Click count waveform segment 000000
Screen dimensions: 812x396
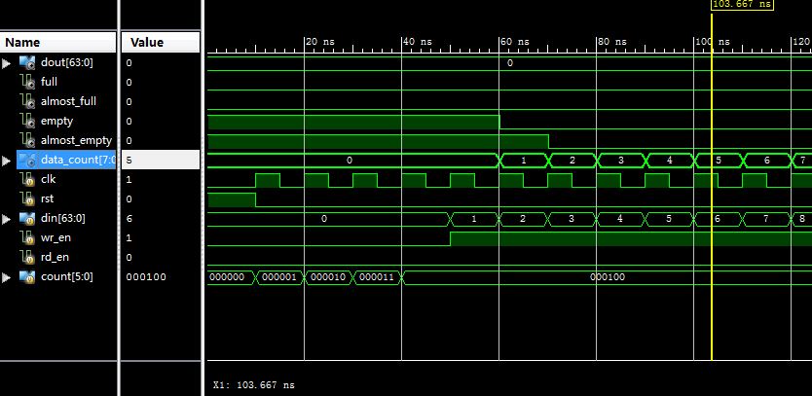(231, 277)
